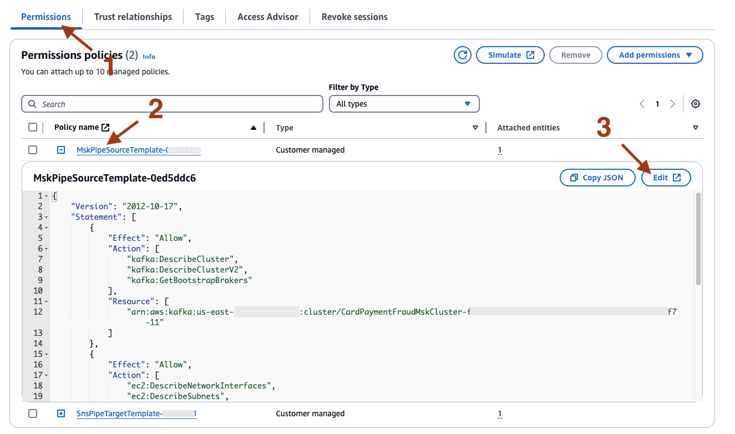Open the MskPipeSourceTemplate policy link

[138, 150]
